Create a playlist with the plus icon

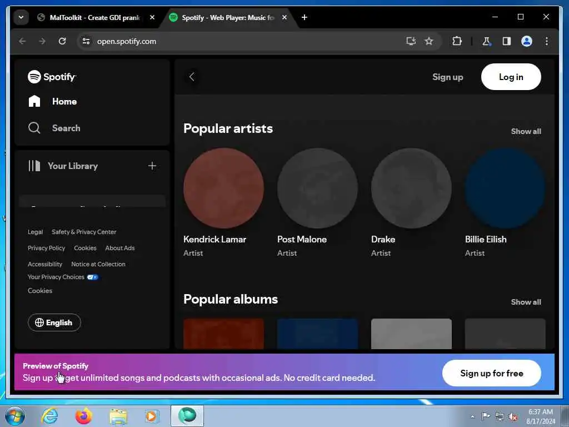(x=152, y=166)
